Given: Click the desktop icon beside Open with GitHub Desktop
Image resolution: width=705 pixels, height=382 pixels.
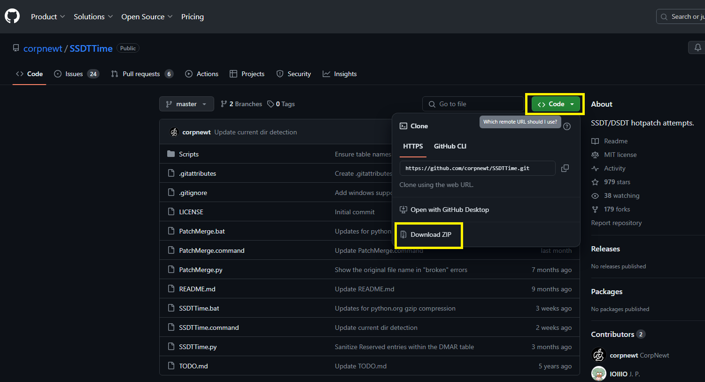Looking at the screenshot, I should click(x=403, y=210).
